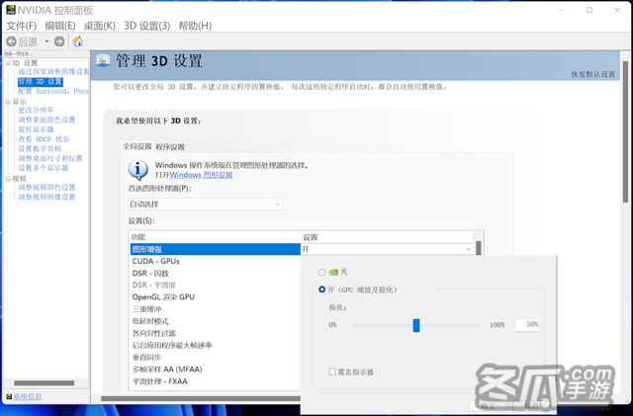Screen dimensions: 633x416
Task: Open the 编辑(E) menu
Action: tap(60, 26)
